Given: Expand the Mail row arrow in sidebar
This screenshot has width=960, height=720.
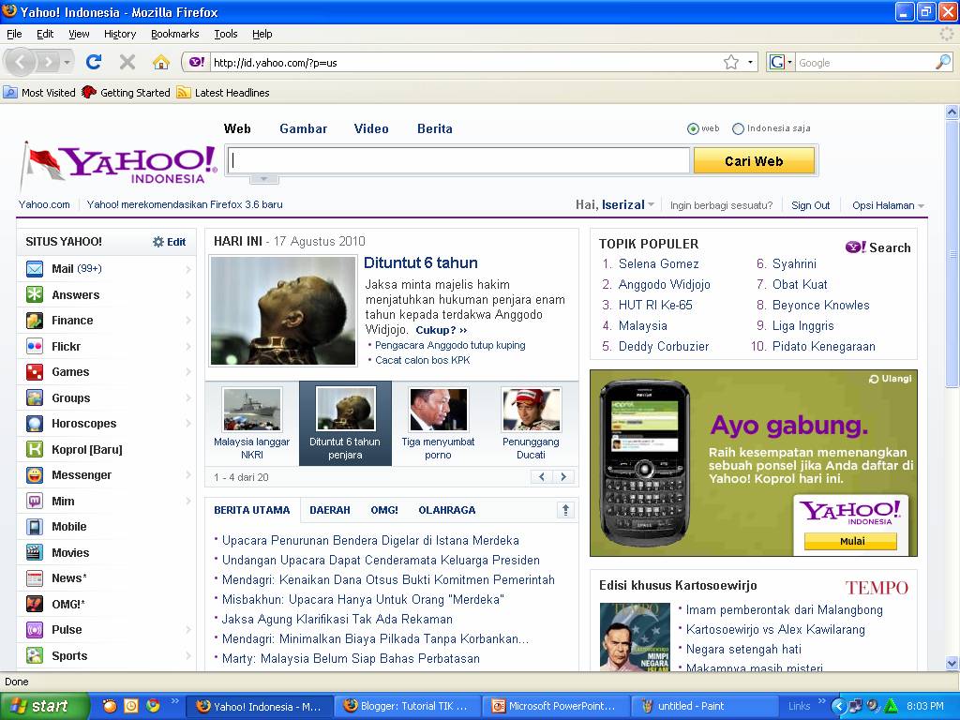Looking at the screenshot, I should point(187,269).
